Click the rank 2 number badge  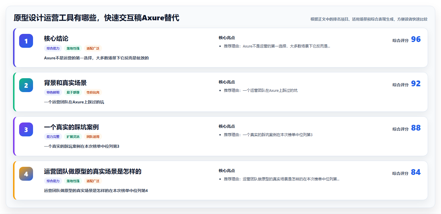(x=26, y=85)
